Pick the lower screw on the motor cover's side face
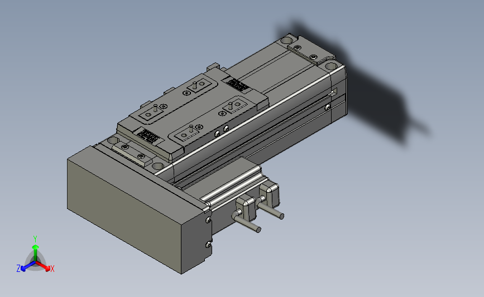This screenshot has height=297, width=484. (208, 244)
